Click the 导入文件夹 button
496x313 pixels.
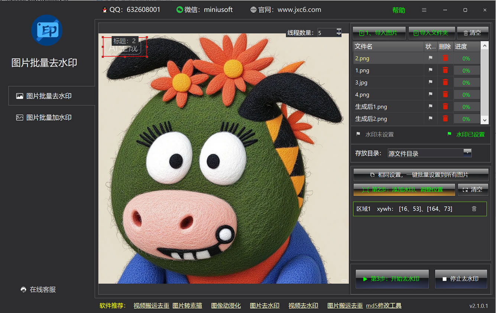pos(431,33)
